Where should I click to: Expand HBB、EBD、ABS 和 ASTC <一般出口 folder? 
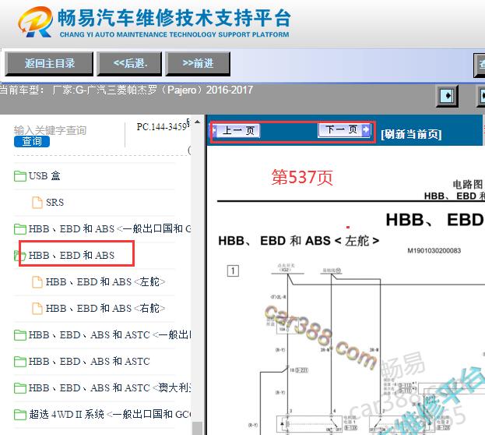(110, 335)
